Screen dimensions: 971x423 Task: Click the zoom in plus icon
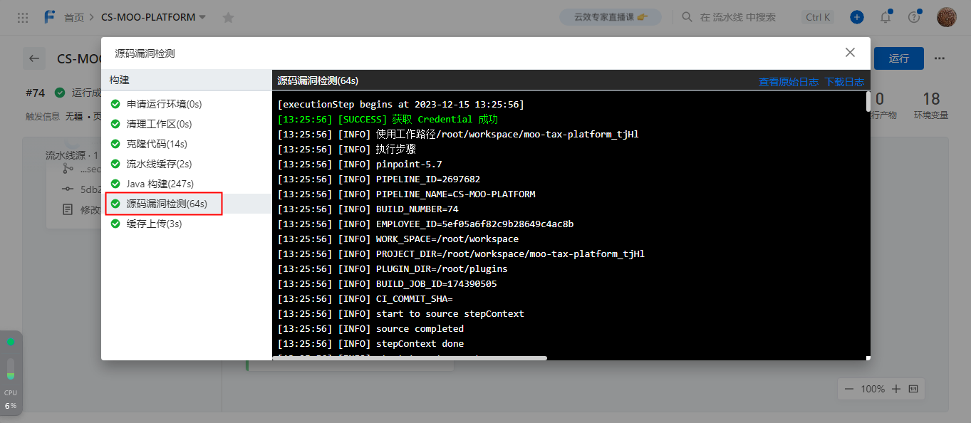(896, 389)
